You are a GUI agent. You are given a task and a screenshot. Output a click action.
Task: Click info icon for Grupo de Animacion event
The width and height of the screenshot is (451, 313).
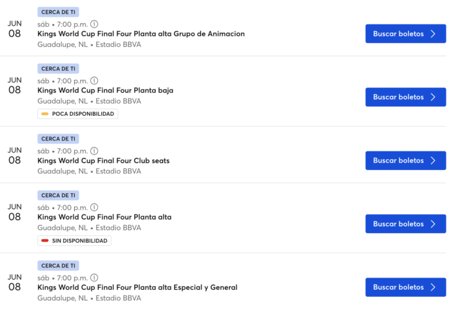click(x=94, y=24)
